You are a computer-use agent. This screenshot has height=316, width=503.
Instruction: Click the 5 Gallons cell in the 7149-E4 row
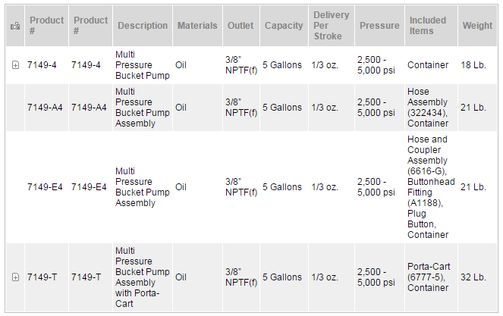[x=282, y=187]
